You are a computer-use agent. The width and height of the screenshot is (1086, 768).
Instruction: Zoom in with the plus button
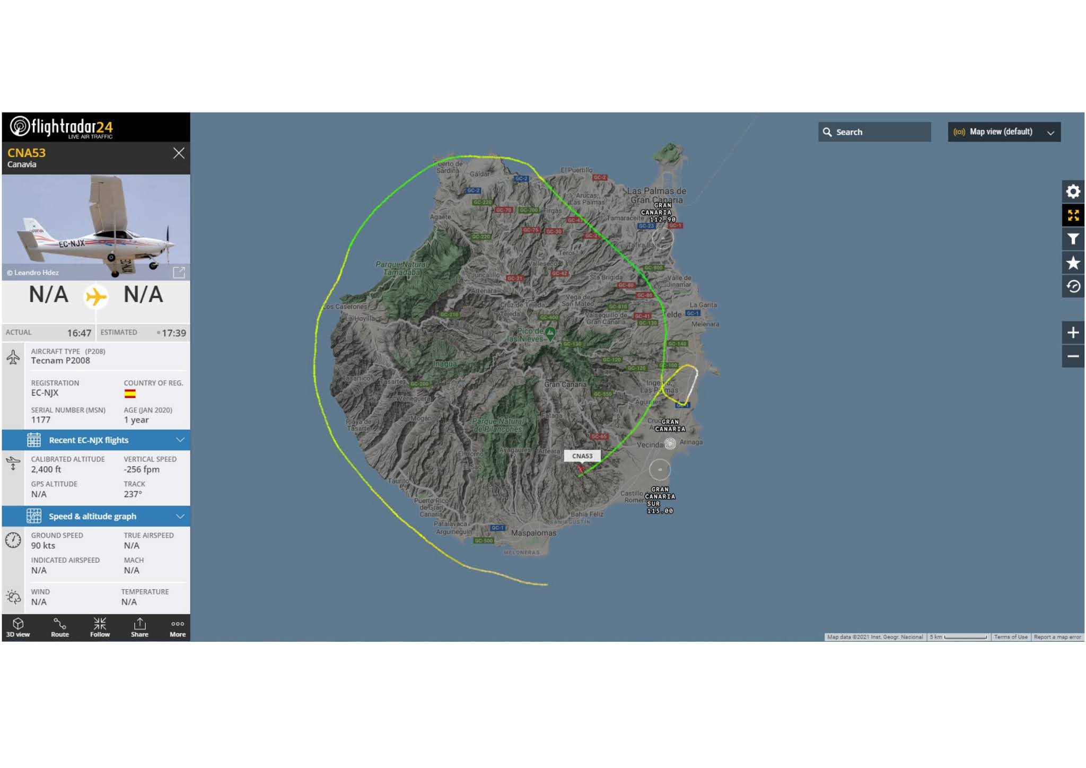click(1073, 333)
